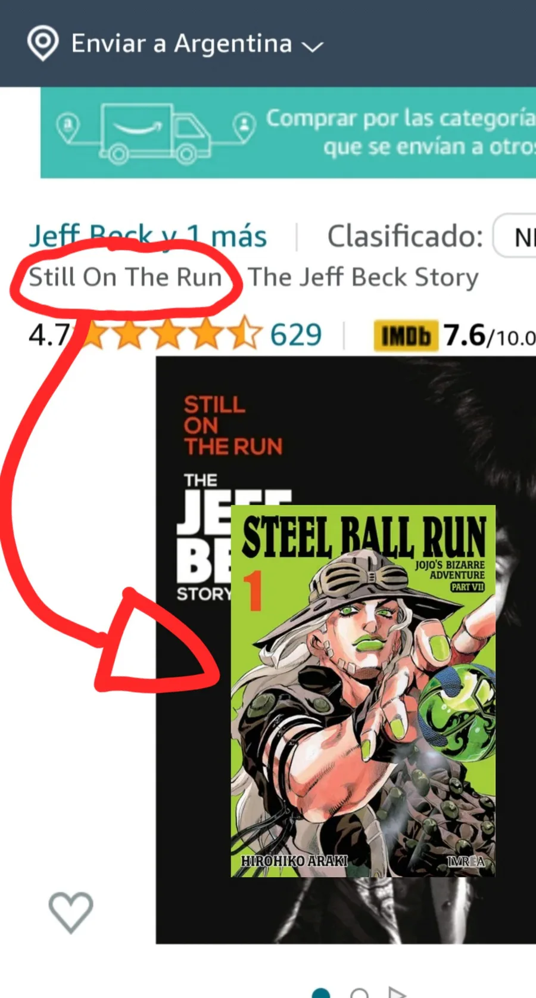
Task: Click the 7.6/10.0 IMDb score
Action: [490, 336]
